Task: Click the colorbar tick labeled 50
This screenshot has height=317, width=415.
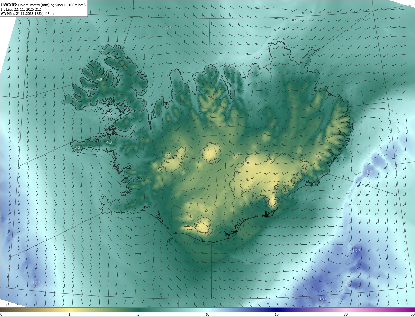Action: coord(412,314)
